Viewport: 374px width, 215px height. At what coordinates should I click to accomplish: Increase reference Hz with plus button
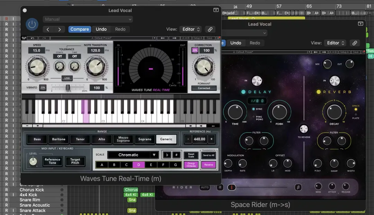pyautogui.click(x=211, y=139)
